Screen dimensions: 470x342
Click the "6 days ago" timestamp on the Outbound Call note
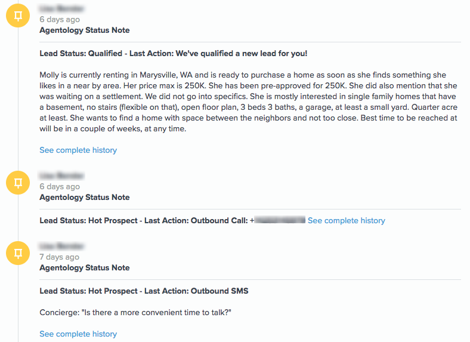coord(59,187)
